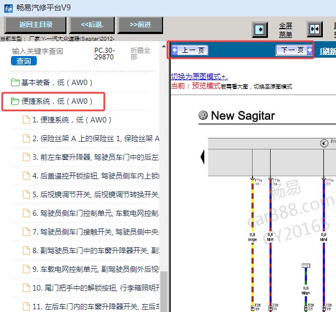Click the black left arrow on diagram
Screen dimensions: 336x312
pos(202,157)
